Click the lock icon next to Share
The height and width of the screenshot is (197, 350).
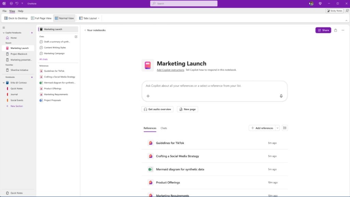click(336, 30)
